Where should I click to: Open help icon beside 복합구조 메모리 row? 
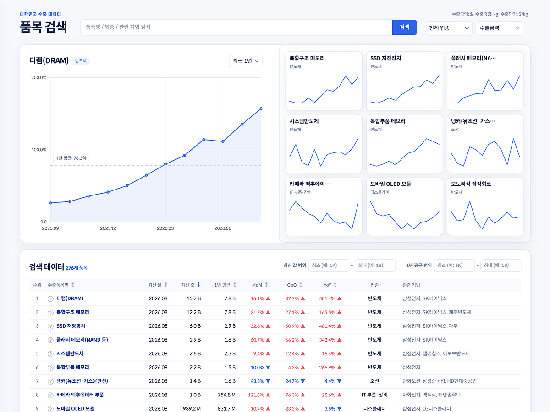[x=51, y=312]
